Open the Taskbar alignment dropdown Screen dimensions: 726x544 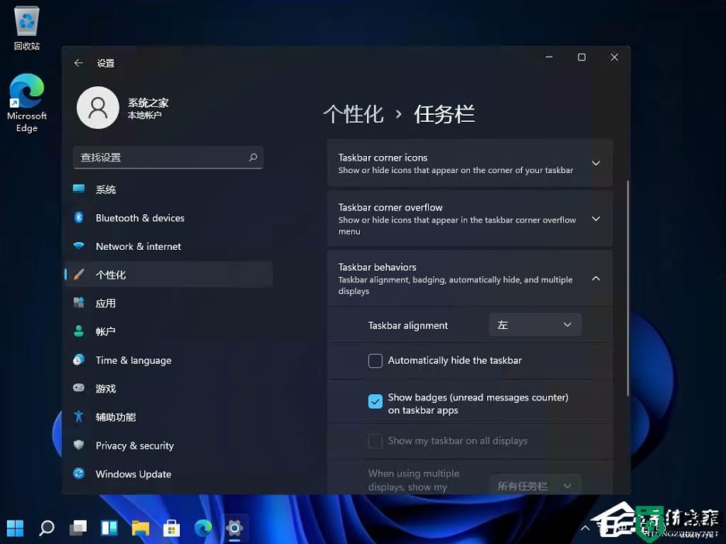pyautogui.click(x=535, y=325)
